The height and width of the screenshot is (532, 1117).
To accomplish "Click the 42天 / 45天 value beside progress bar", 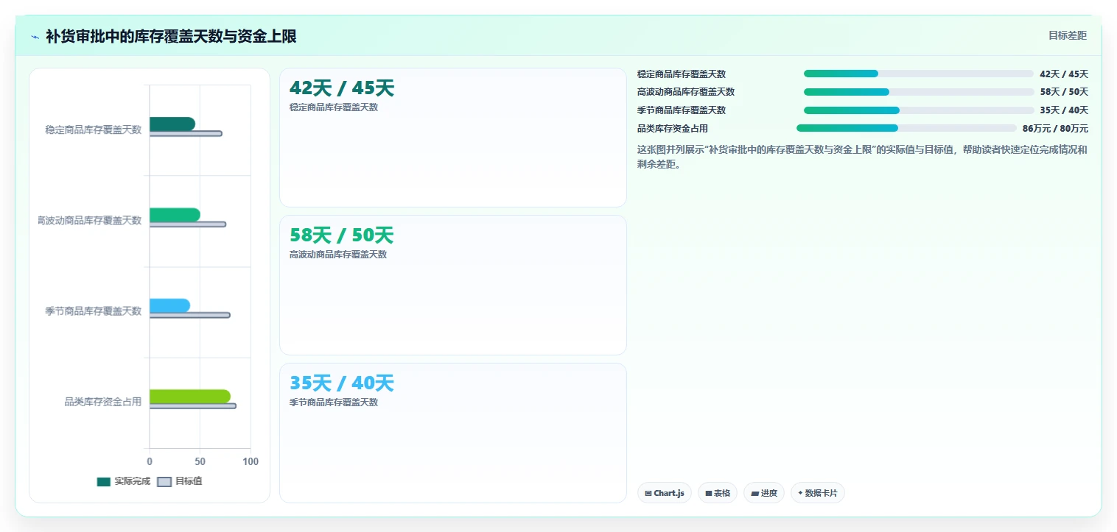I will click(1064, 74).
